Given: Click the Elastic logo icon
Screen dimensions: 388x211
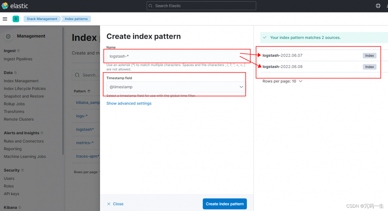Looking at the screenshot, I should point(5,6).
